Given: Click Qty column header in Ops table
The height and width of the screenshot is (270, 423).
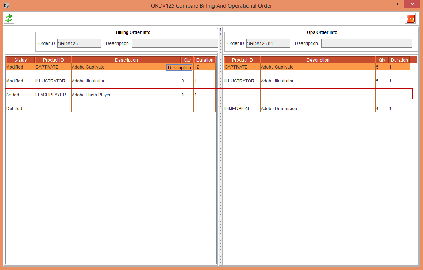Looking at the screenshot, I should [382, 60].
